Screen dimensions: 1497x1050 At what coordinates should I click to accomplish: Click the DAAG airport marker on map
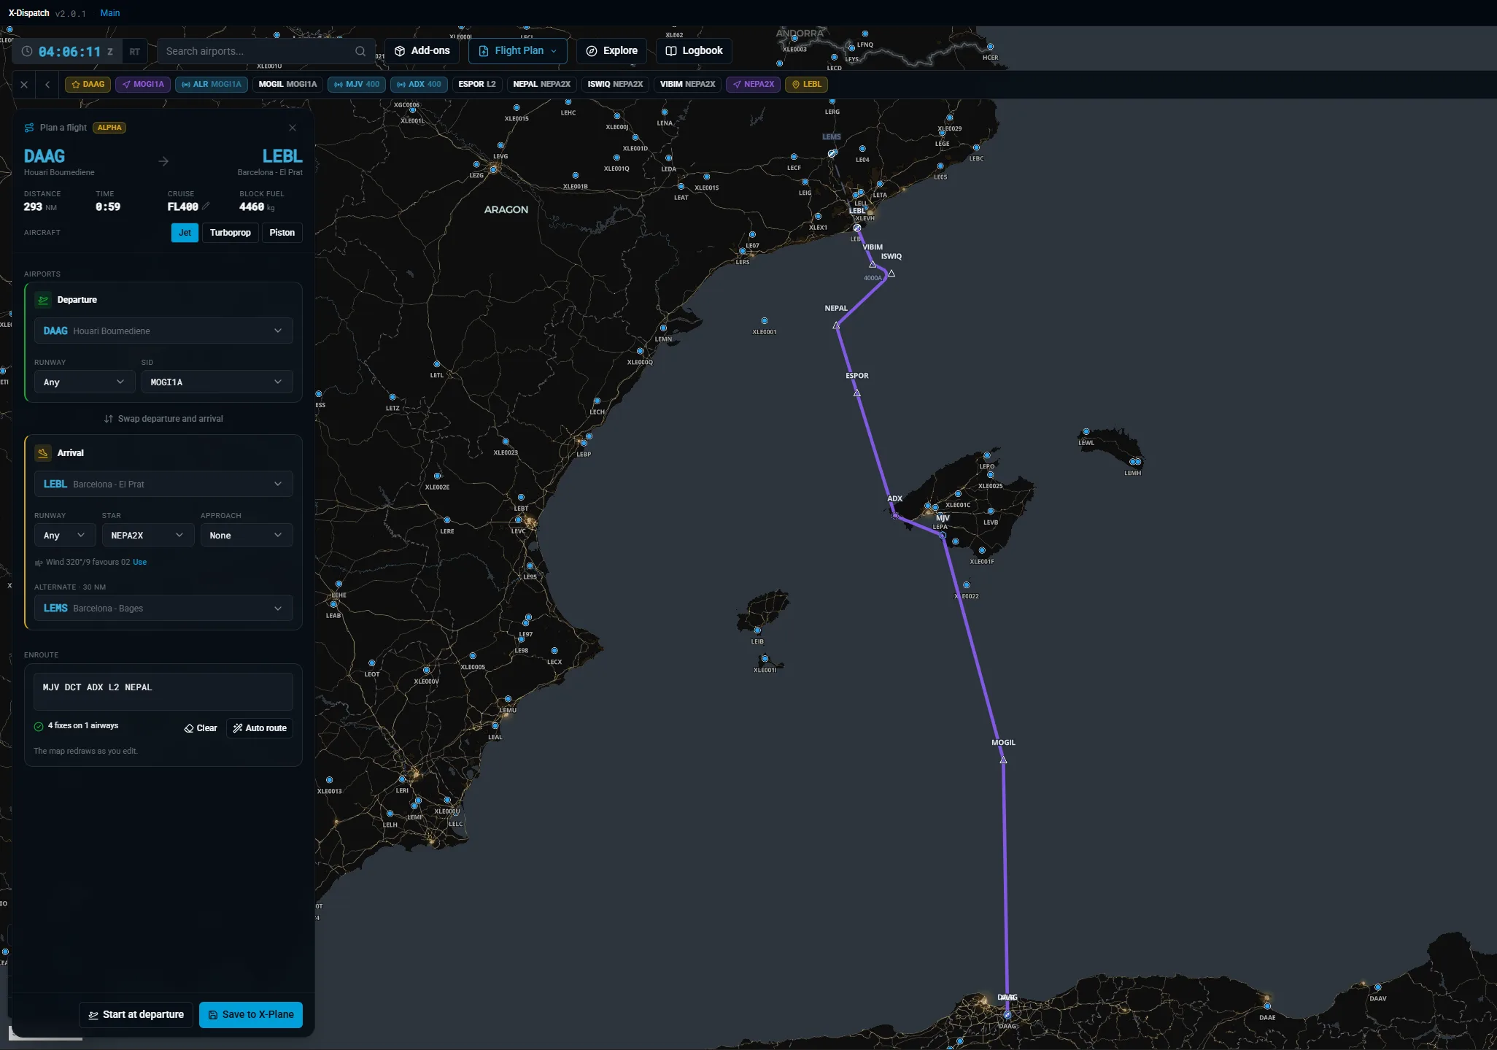(1007, 1014)
